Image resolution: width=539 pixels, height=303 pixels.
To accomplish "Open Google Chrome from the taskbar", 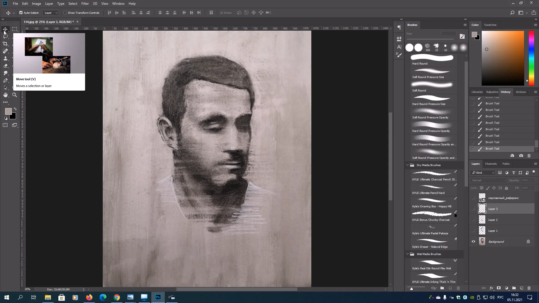I will 117,297.
